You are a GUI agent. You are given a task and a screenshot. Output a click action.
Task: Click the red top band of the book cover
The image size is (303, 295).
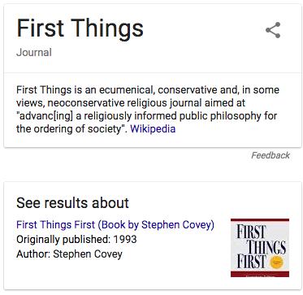point(260,221)
